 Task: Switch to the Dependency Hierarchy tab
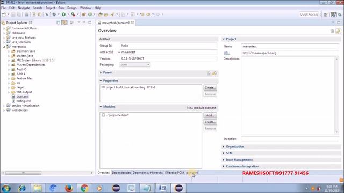[x=148, y=173]
